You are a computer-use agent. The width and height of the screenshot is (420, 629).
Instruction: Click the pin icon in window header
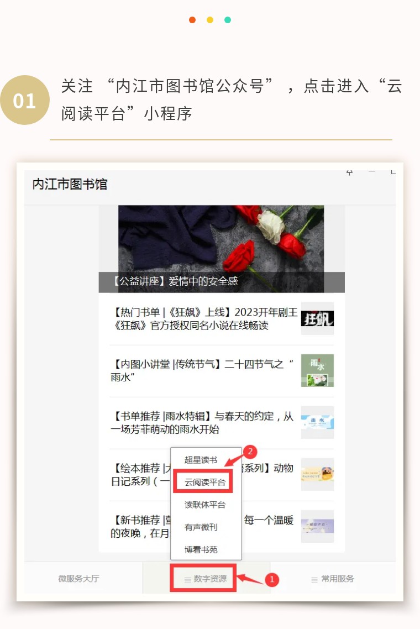349,172
